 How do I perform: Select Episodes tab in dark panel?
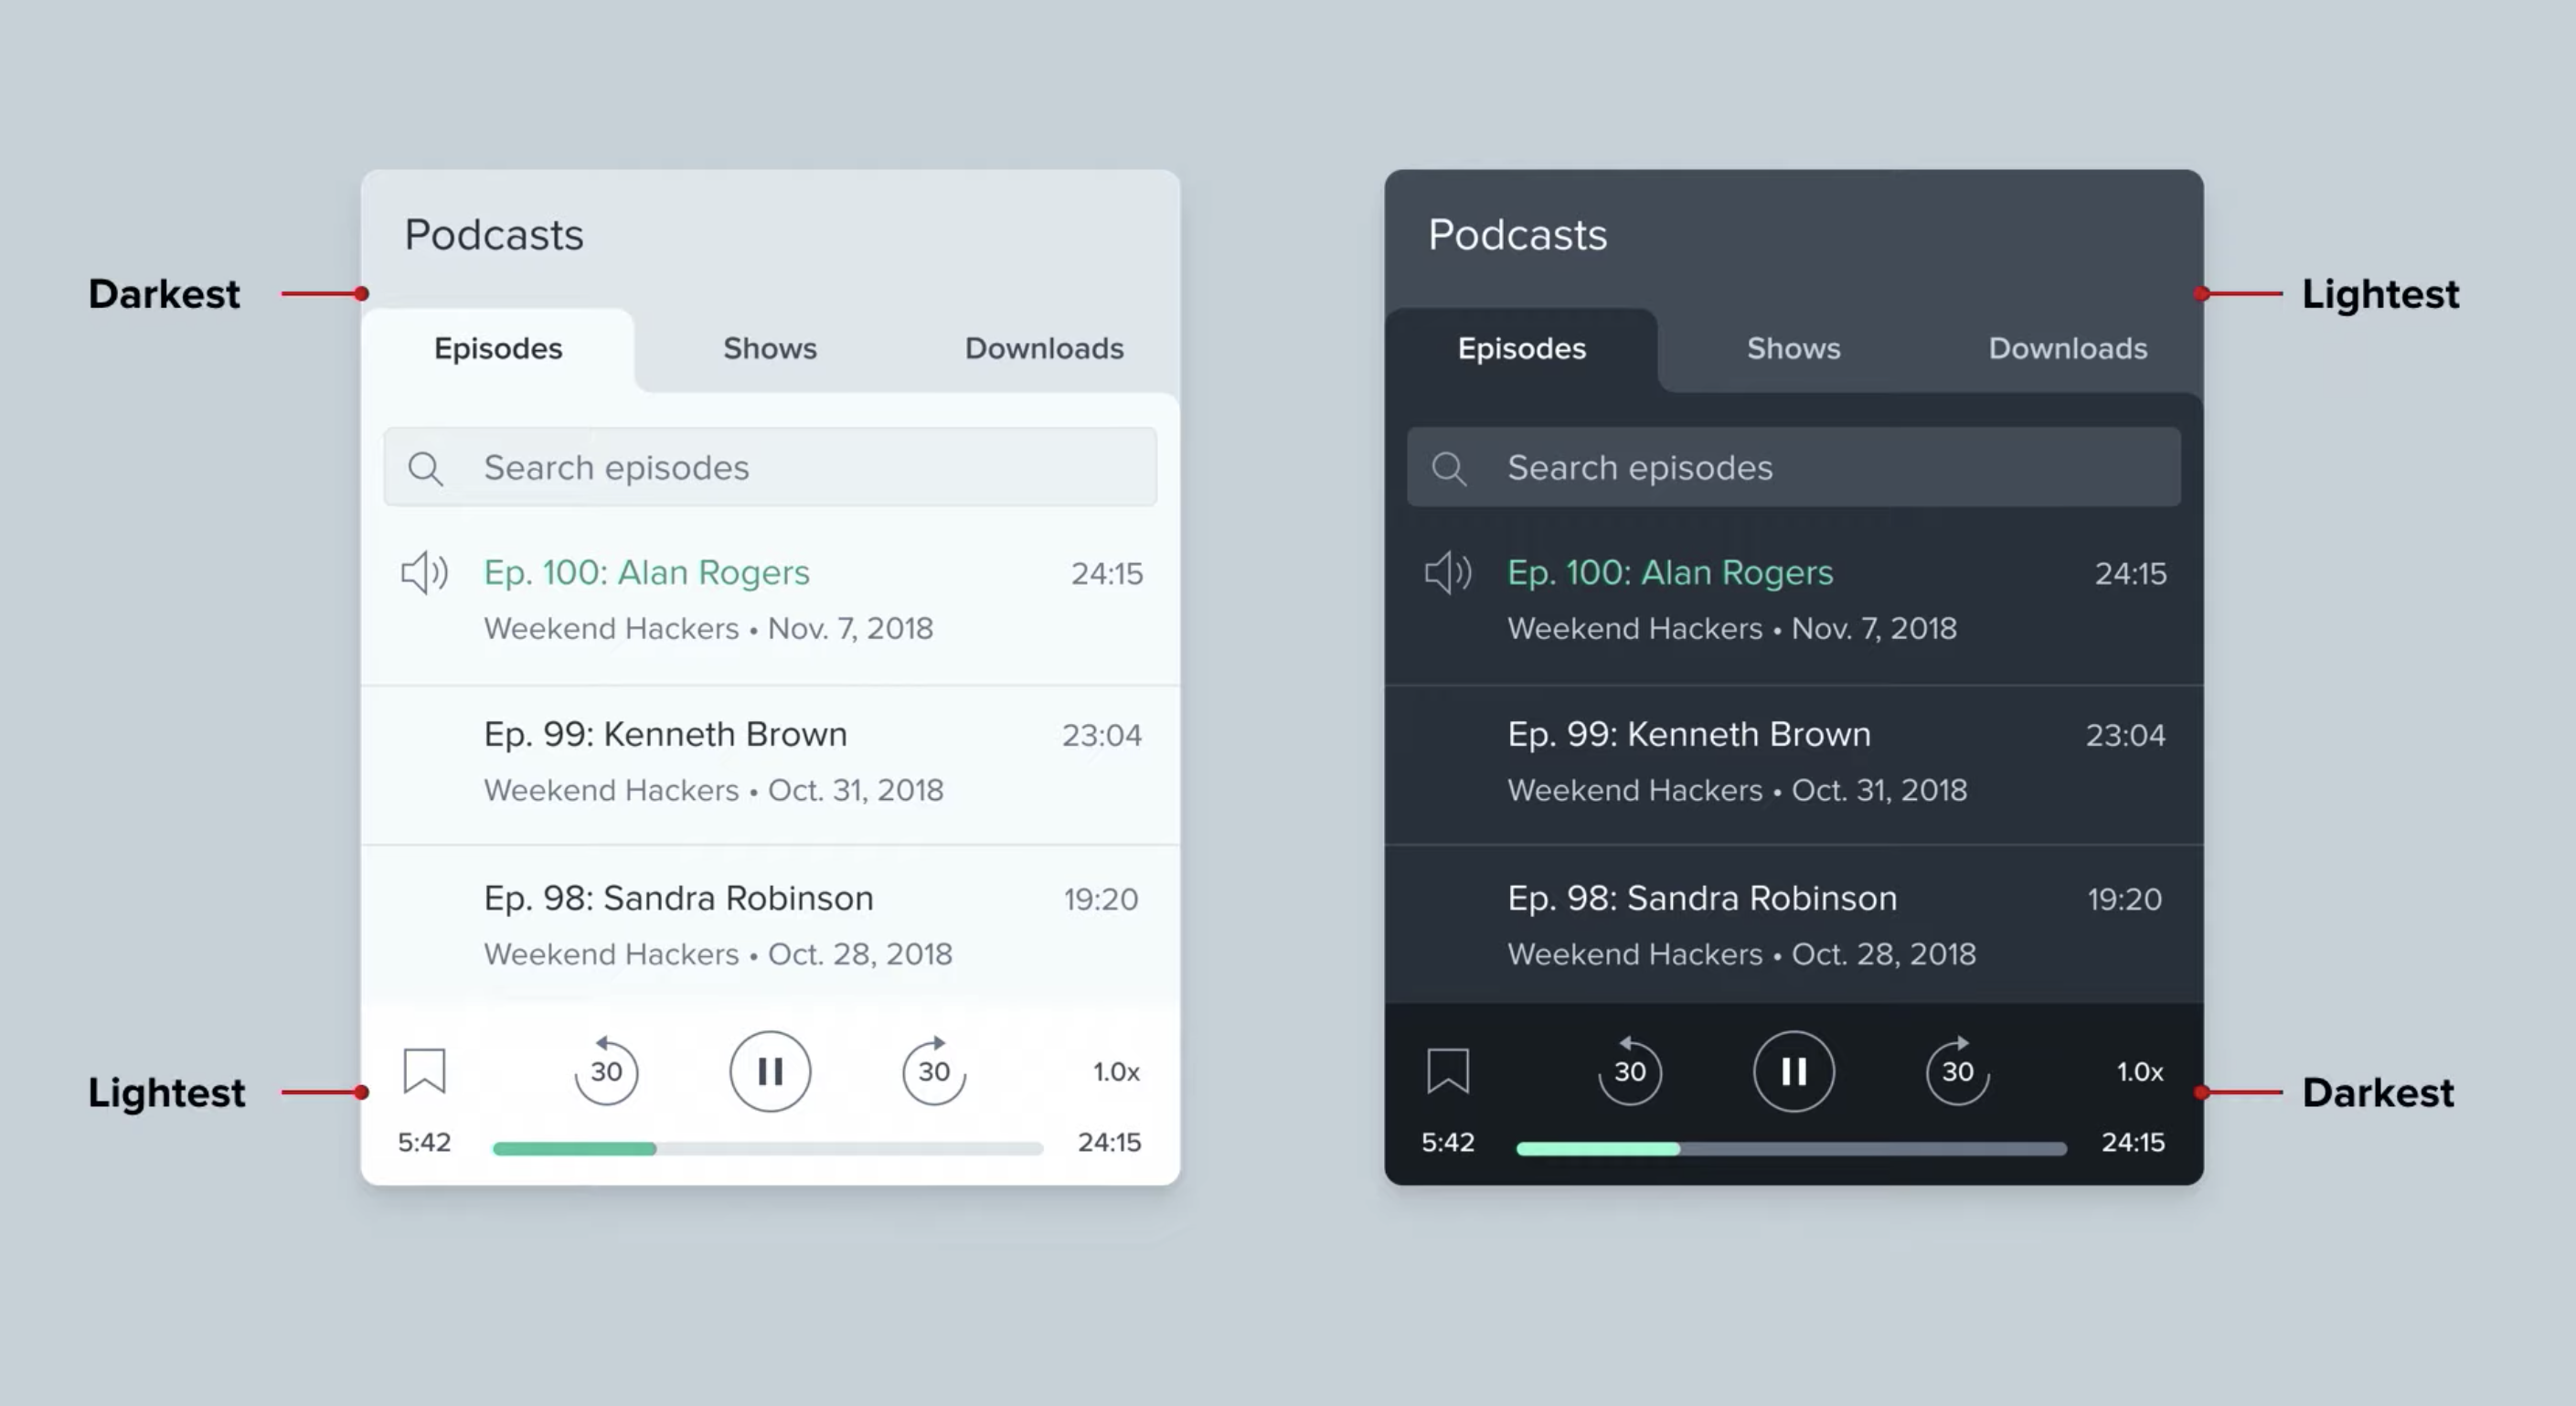coord(1521,349)
